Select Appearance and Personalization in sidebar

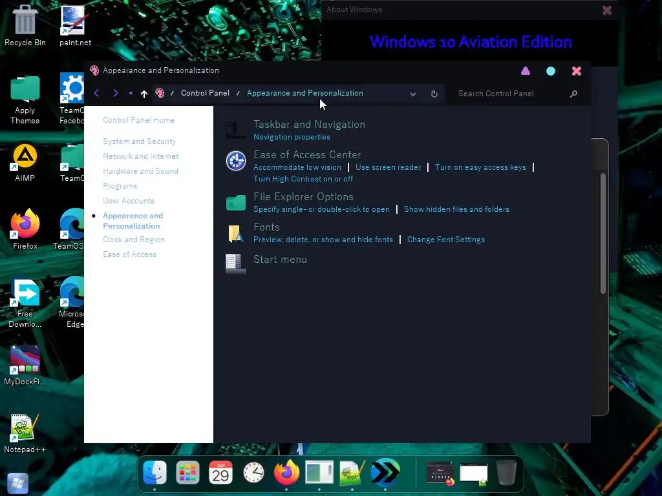(133, 221)
